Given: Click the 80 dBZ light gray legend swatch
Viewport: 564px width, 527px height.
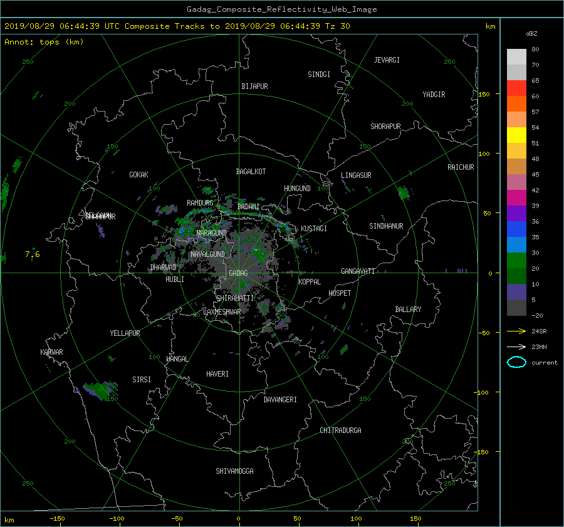Looking at the screenshot, I should point(516,56).
